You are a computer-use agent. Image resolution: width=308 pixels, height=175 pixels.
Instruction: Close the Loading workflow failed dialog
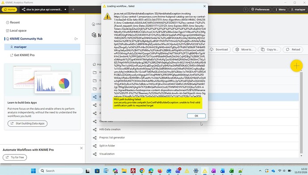204,6
